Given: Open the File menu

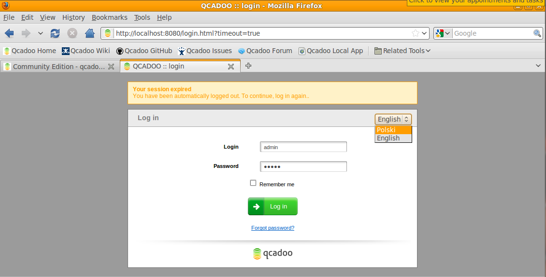Looking at the screenshot, I should click(x=9, y=17).
